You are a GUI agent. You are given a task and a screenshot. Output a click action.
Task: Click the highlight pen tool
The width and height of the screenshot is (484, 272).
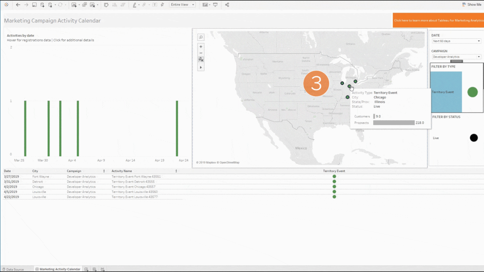tap(135, 5)
